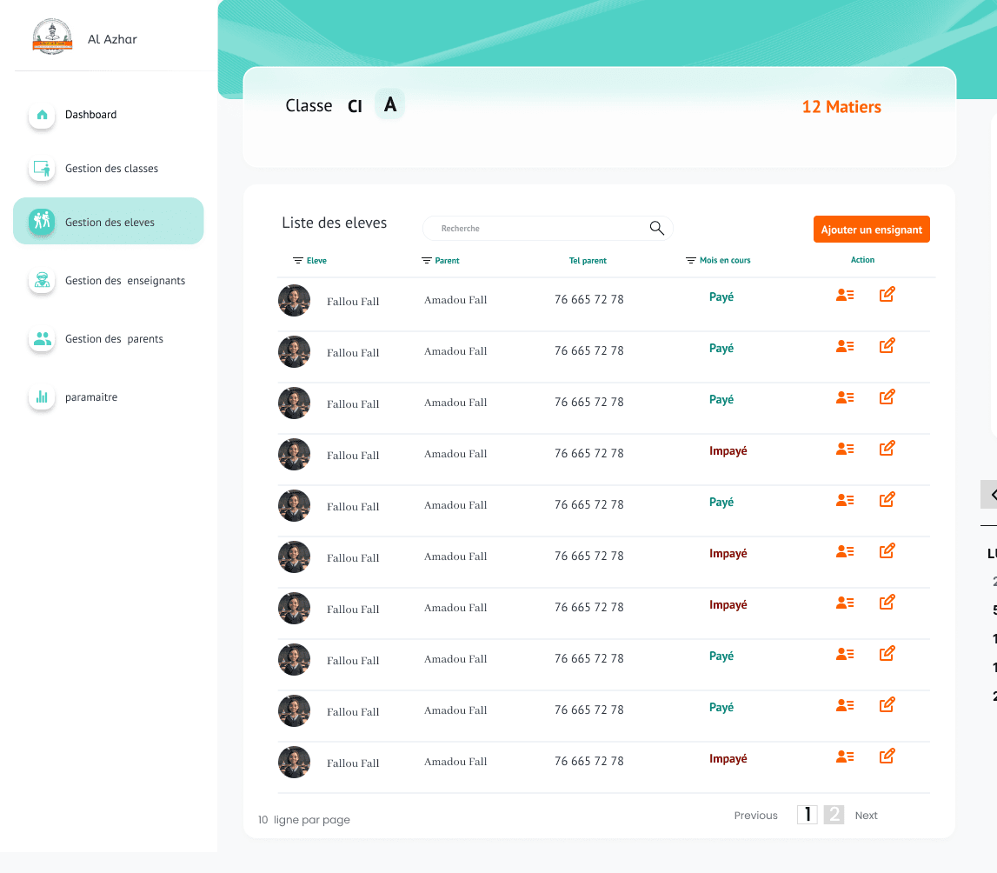
Task: Open Gestion des classes menu item
Action: (x=111, y=169)
